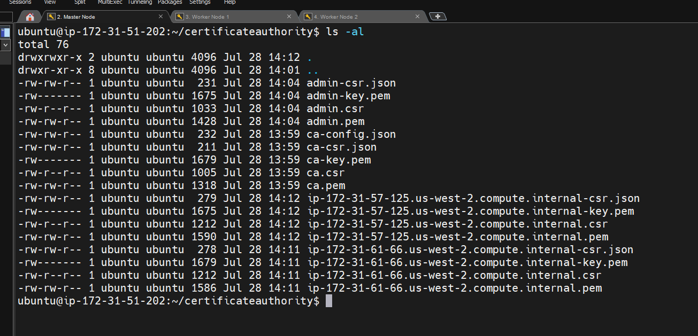
Task: Click the key icon on Worker Node 1 tab
Action: (180, 17)
